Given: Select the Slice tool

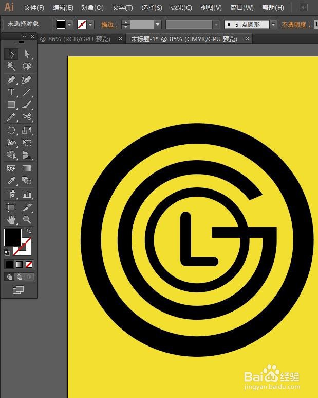Looking at the screenshot, I should 27,207.
